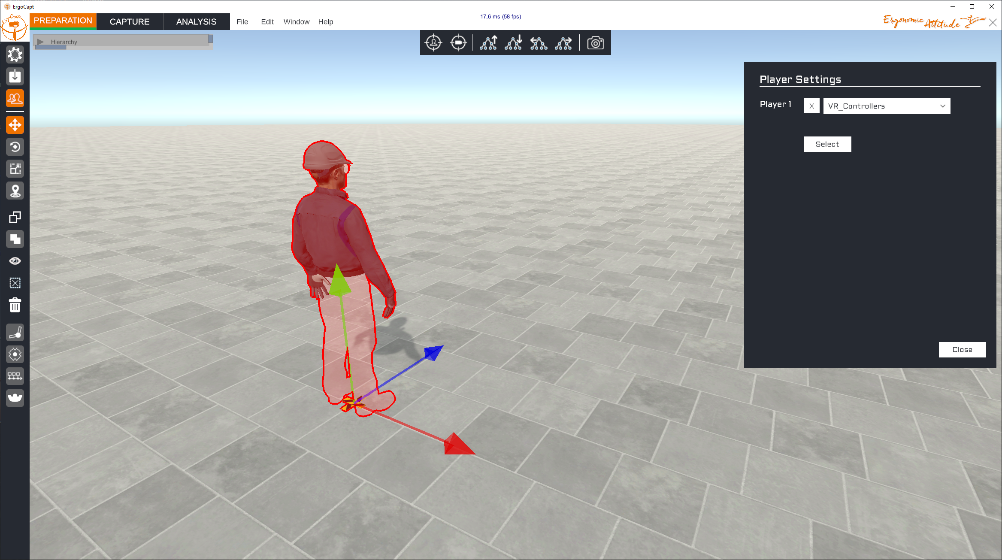The width and height of the screenshot is (1002, 560).
Task: Select hierarchy up-arrow icon
Action: coord(488,42)
